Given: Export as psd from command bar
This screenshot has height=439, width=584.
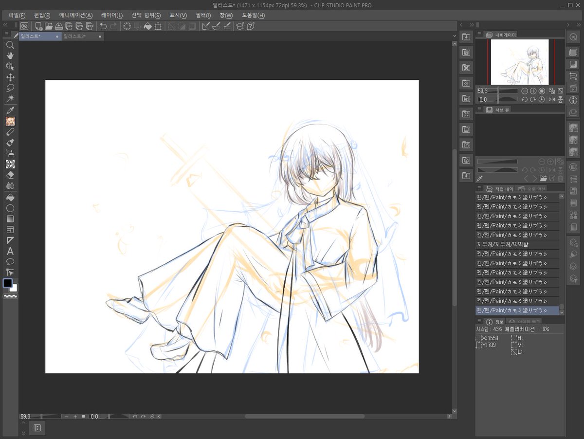Looking at the screenshot, I should [x=90, y=26].
